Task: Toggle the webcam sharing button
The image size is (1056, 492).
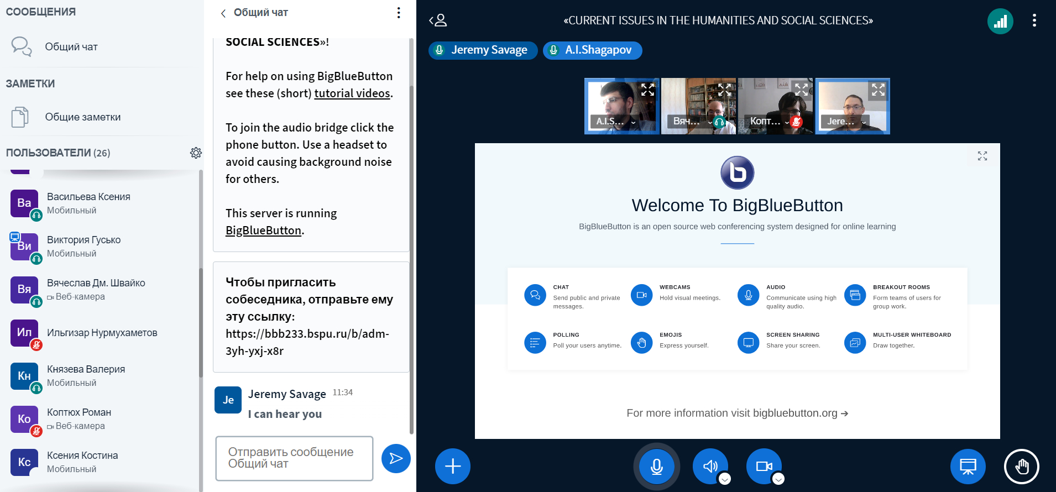Action: point(764,466)
